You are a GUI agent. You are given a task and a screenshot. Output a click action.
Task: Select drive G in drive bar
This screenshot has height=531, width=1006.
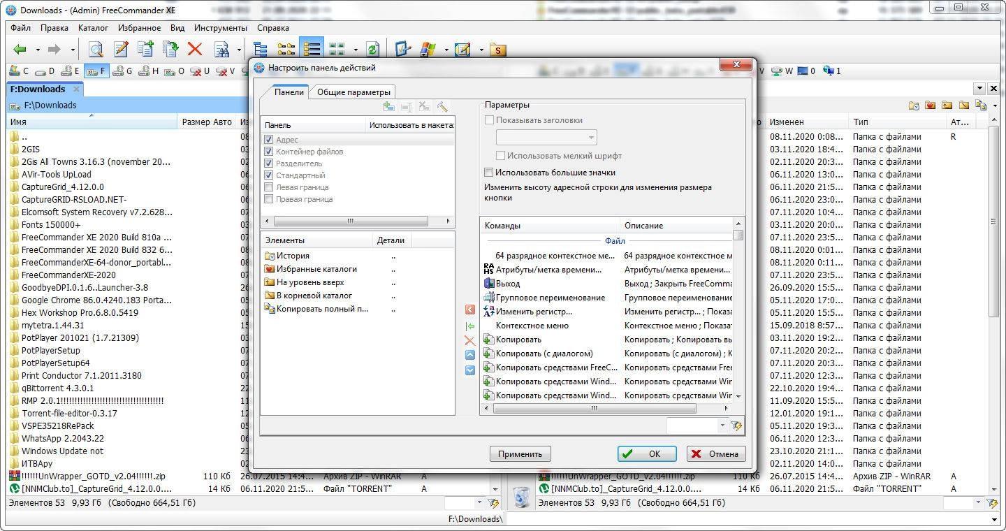pyautogui.click(x=122, y=71)
